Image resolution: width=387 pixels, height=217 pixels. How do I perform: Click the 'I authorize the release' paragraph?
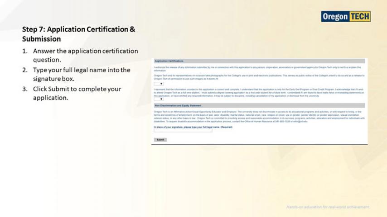pyautogui.click(x=258, y=69)
